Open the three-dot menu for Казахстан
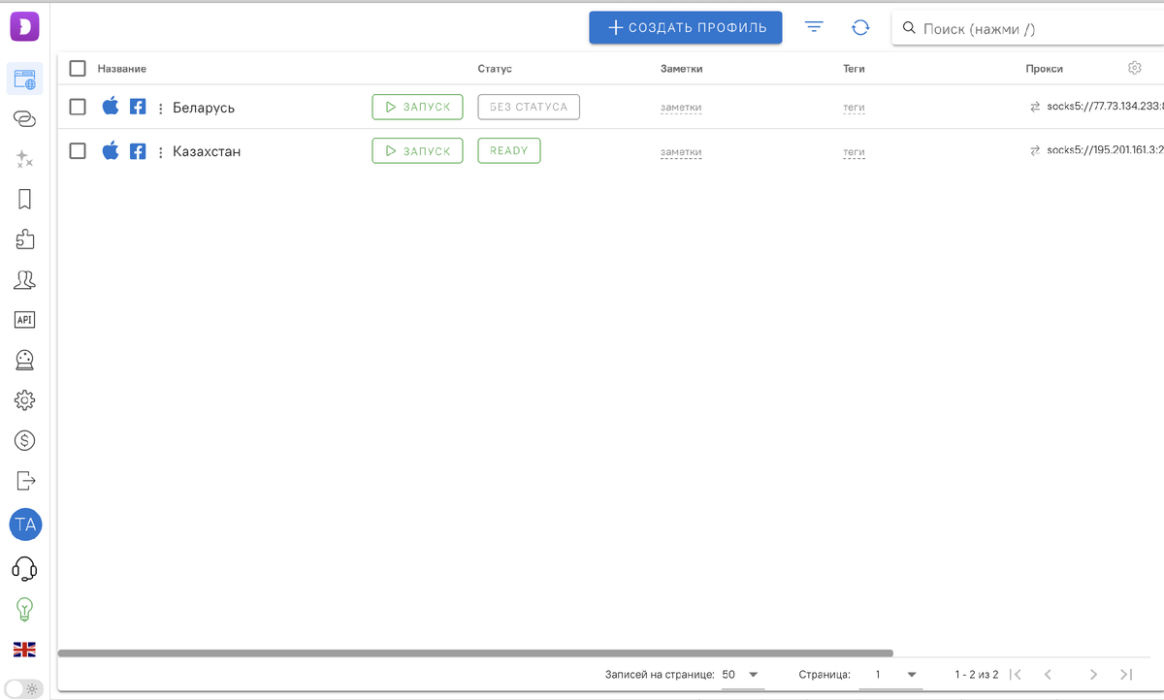The width and height of the screenshot is (1164, 700). pyautogui.click(x=160, y=152)
